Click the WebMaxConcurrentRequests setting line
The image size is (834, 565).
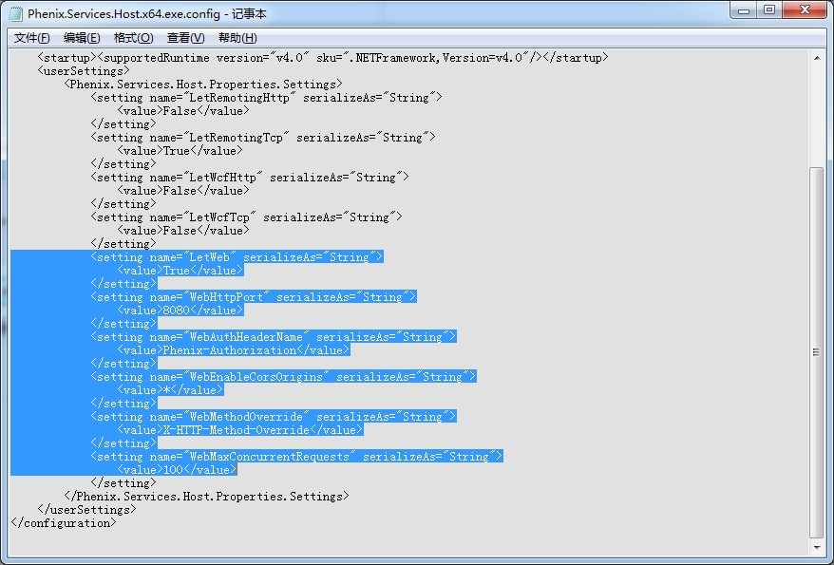(296, 456)
